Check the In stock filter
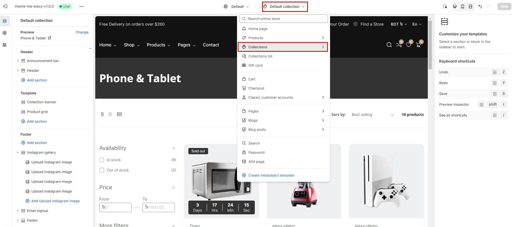512x227 pixels. coord(102,160)
